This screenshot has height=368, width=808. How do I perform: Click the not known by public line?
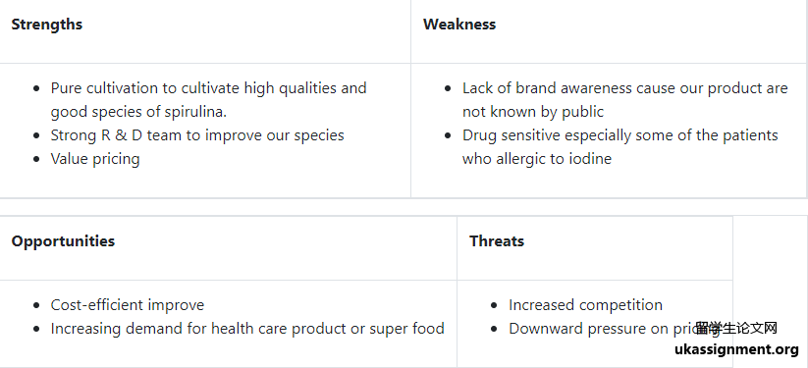[533, 112]
